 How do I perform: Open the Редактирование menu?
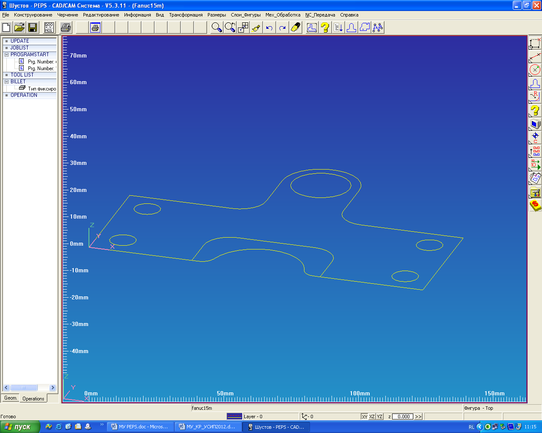pyautogui.click(x=101, y=15)
